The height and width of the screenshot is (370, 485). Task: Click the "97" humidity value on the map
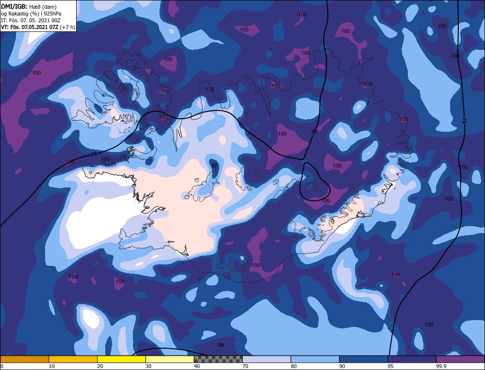click(214, 166)
